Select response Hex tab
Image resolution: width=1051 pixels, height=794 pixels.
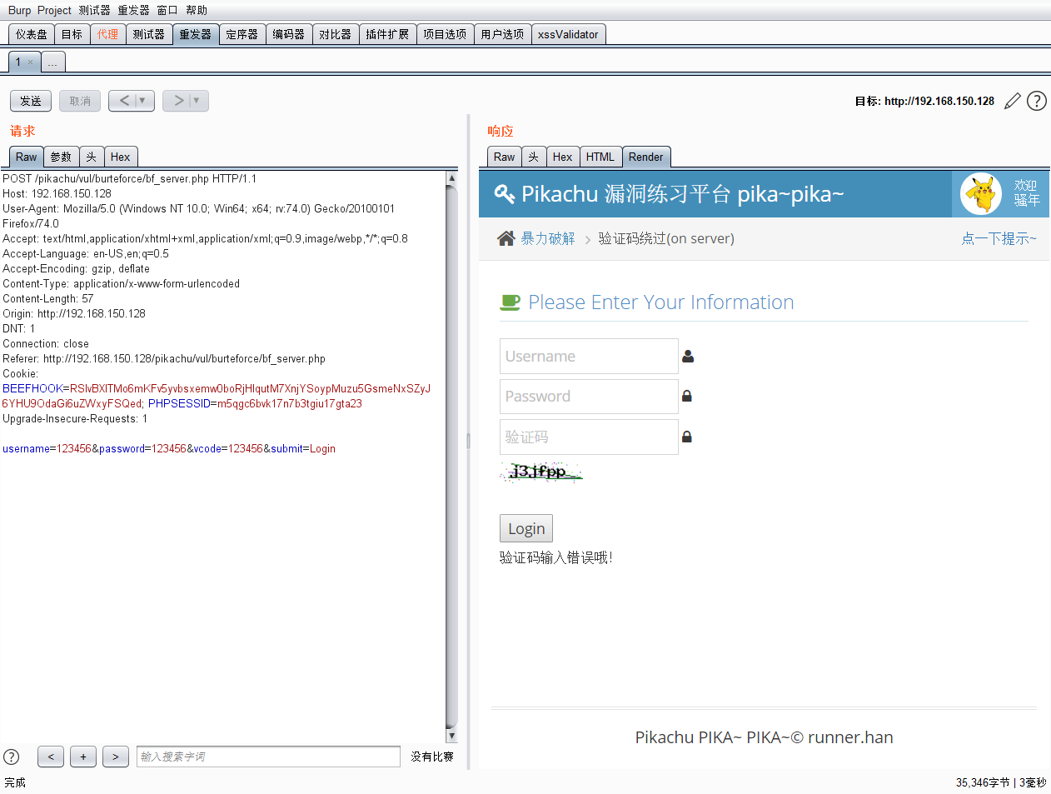point(562,157)
